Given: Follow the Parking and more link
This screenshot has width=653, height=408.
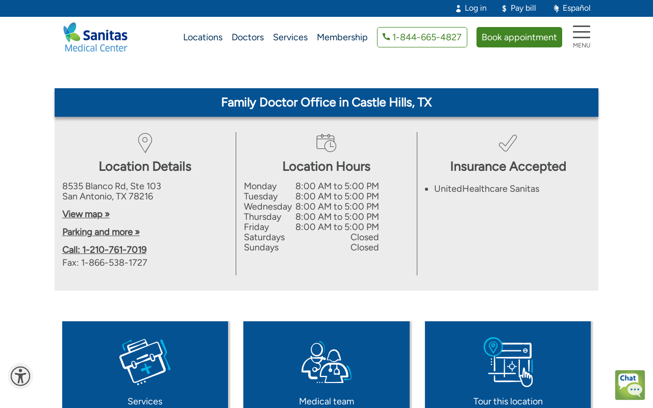Looking at the screenshot, I should point(101,232).
